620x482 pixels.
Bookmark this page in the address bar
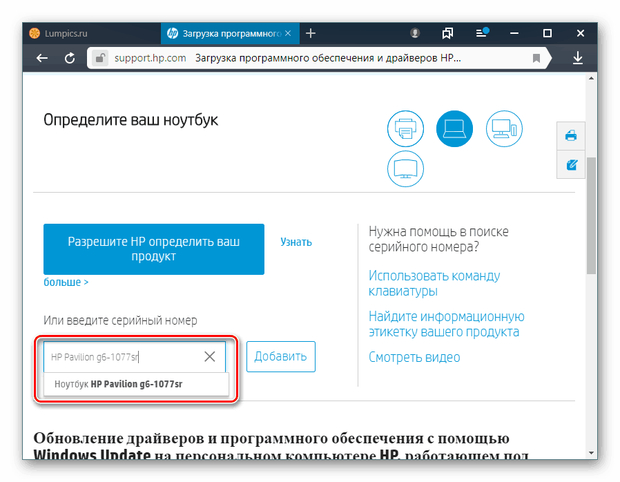pyautogui.click(x=536, y=58)
